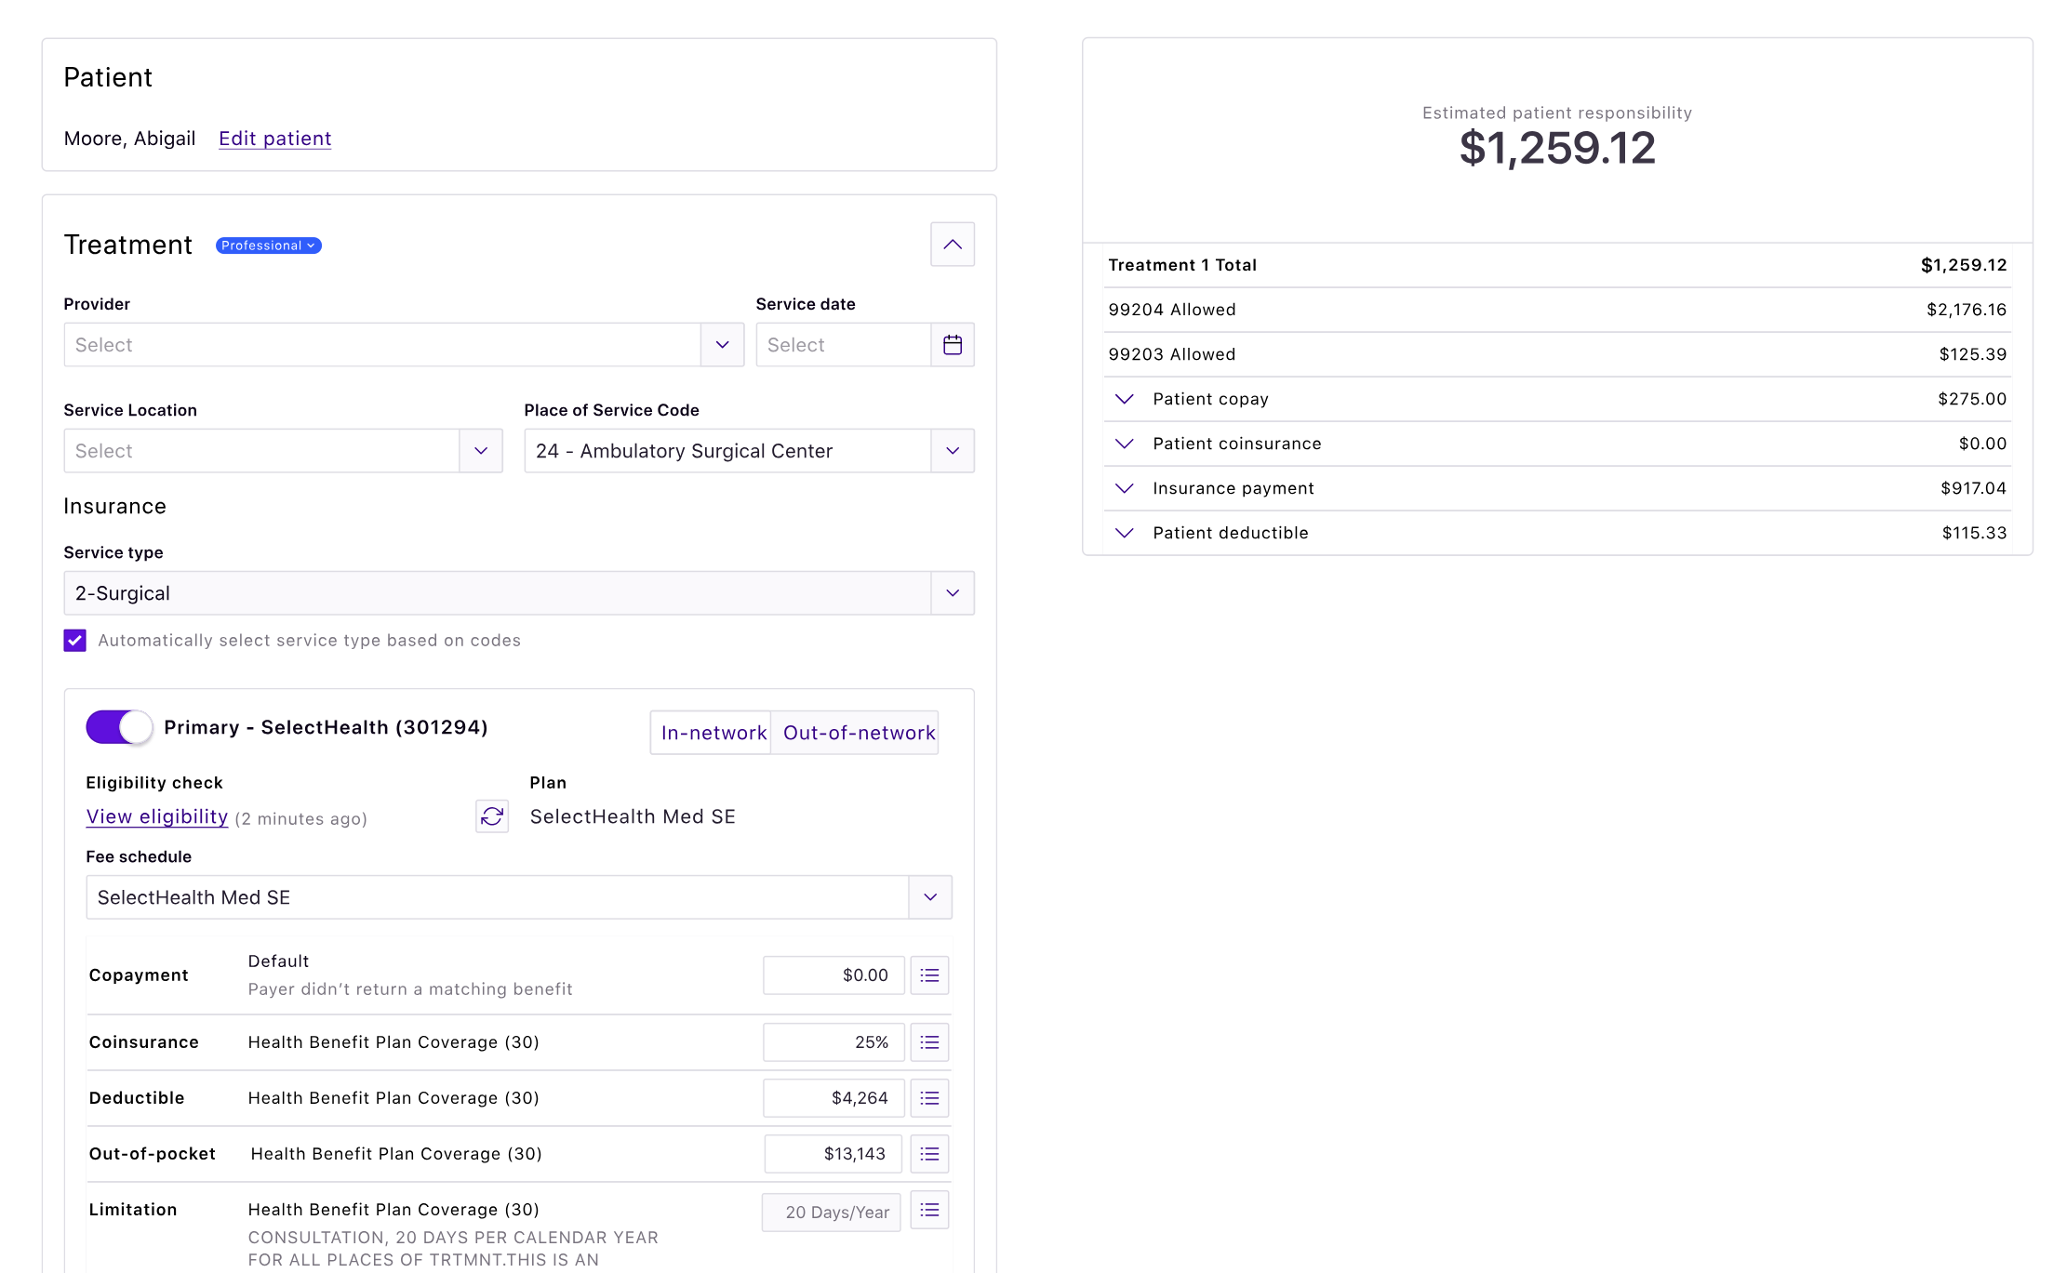2067x1273 pixels.
Task: Click the 99204 Allowed row
Action: click(x=1557, y=310)
